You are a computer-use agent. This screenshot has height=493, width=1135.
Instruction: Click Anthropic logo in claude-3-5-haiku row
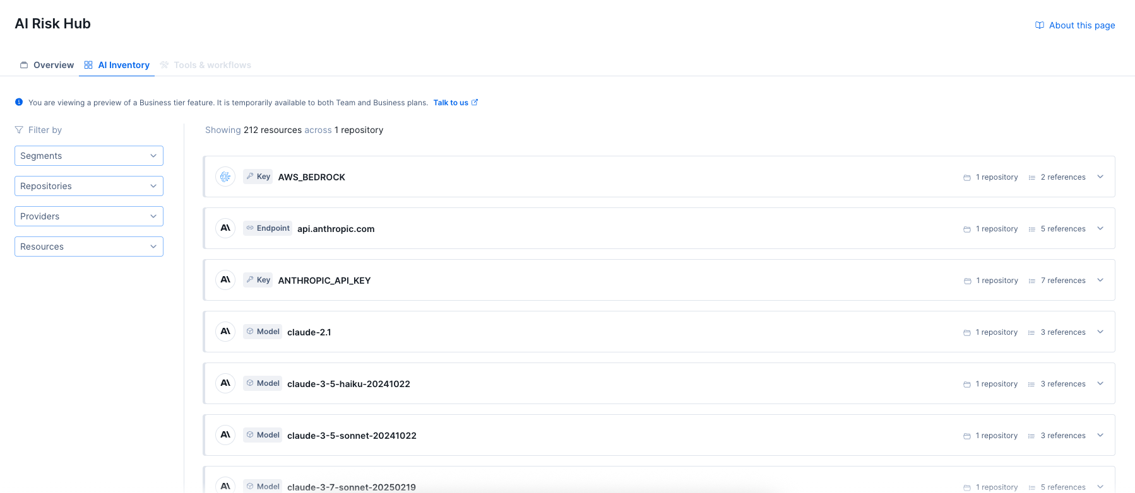pos(225,383)
